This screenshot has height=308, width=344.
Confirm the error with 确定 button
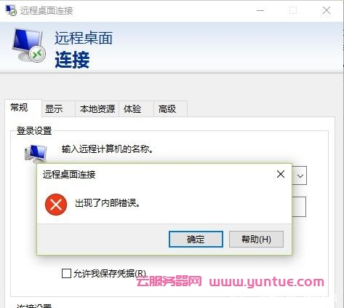[196, 240]
